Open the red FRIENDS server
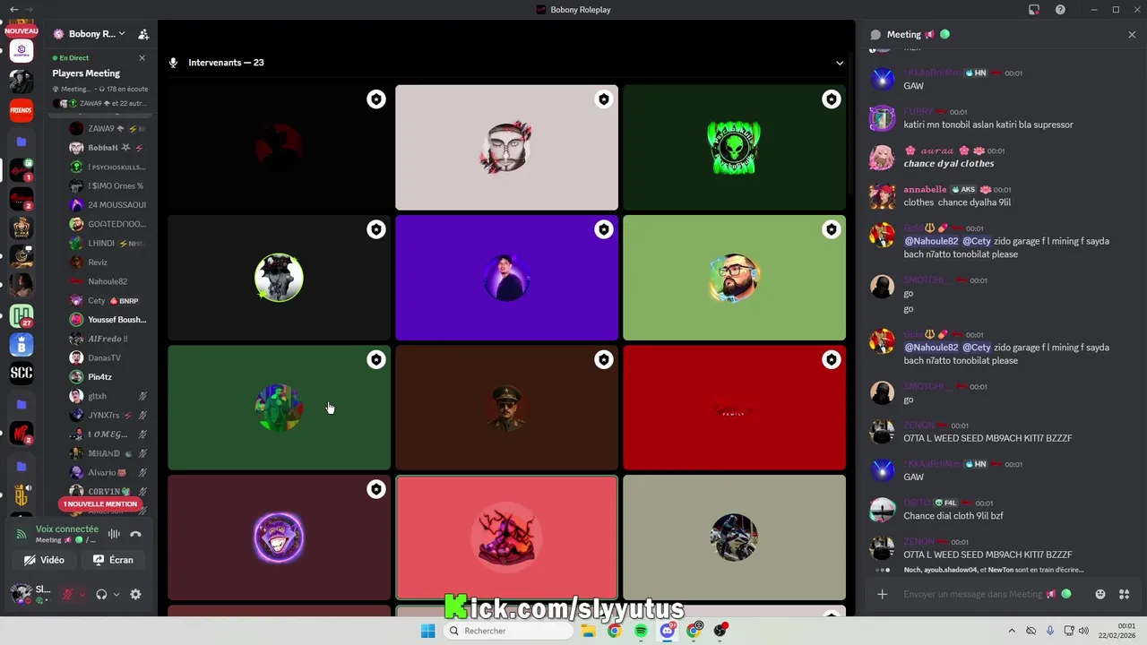 pyautogui.click(x=22, y=110)
